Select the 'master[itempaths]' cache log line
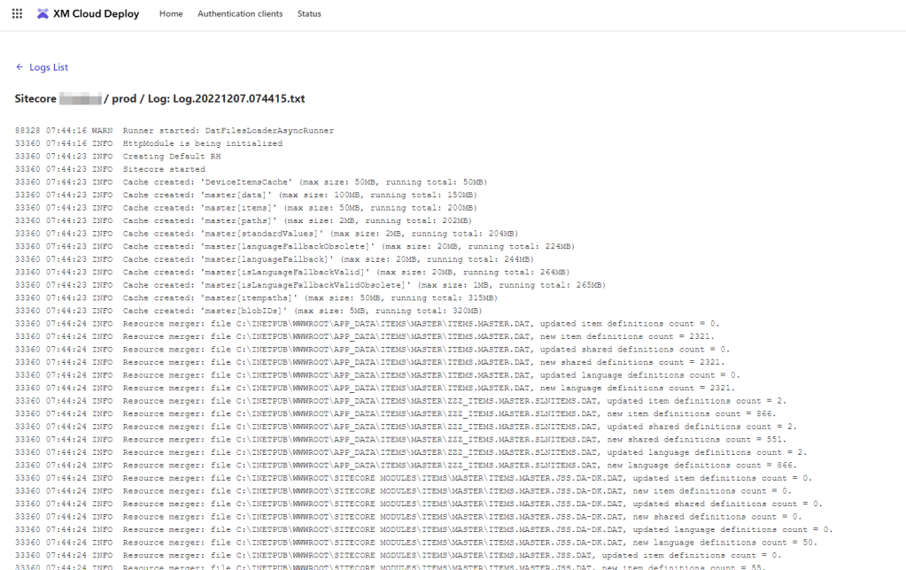 [x=257, y=297]
